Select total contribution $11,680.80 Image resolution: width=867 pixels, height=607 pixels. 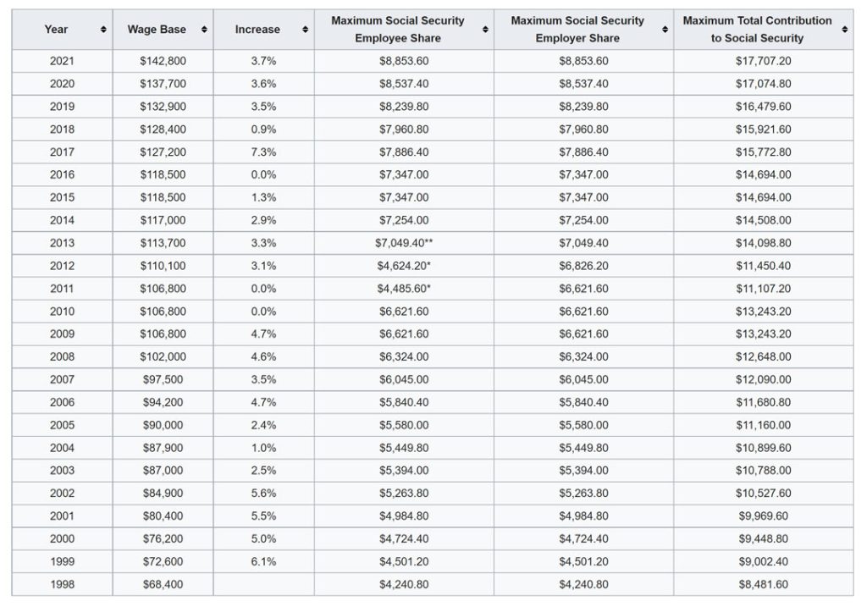(763, 402)
